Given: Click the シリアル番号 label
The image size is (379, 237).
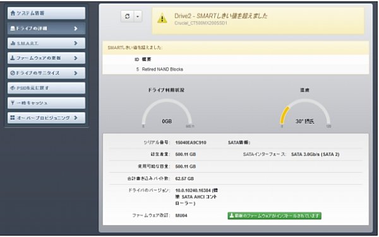Looking at the screenshot, I should tap(157, 142).
